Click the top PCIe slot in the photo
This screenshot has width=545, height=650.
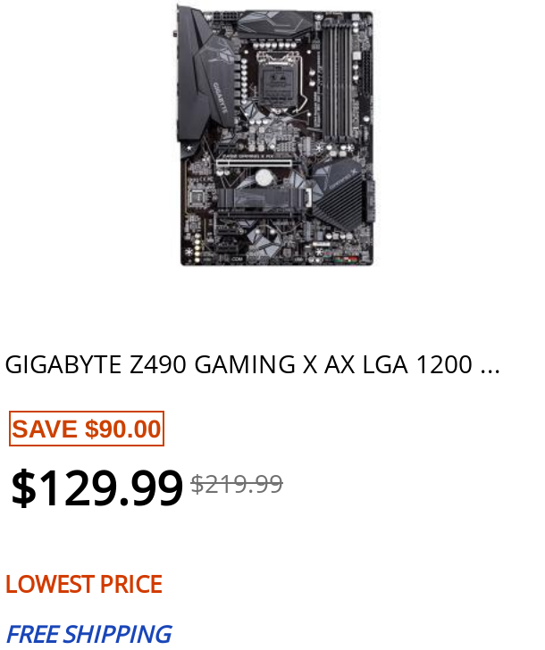255,162
